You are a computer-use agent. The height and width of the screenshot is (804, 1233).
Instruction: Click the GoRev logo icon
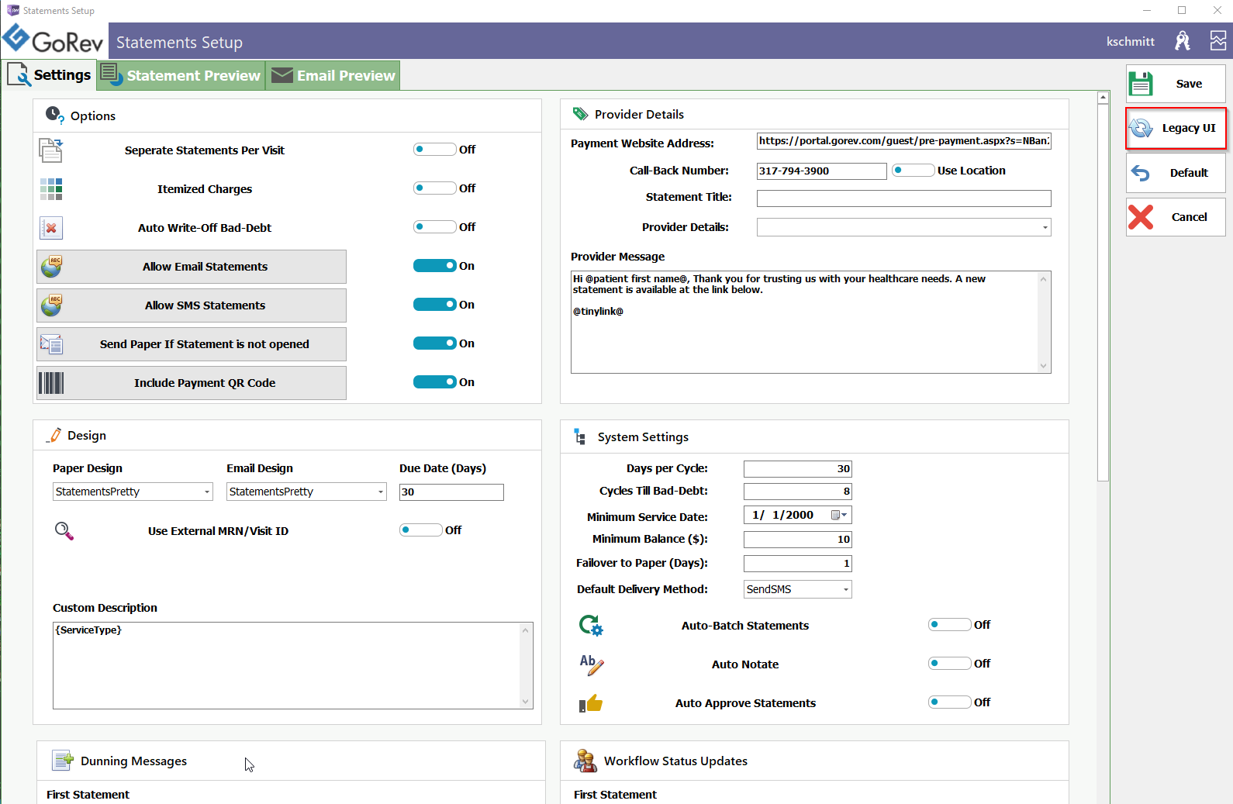point(16,38)
